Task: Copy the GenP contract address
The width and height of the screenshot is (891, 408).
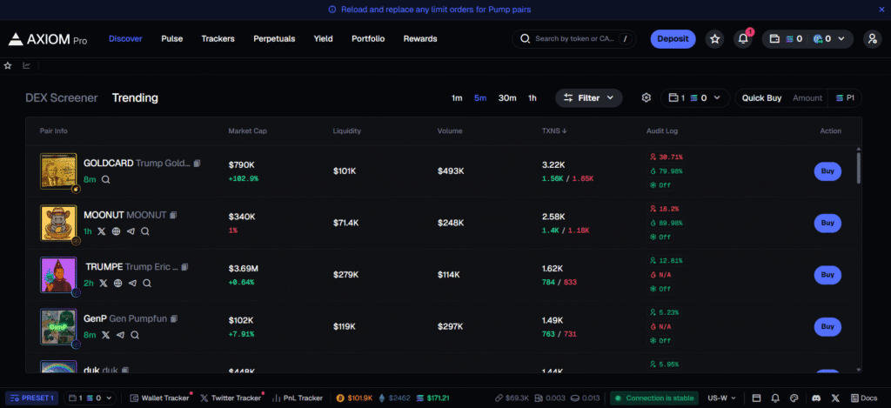Action: click(x=174, y=318)
